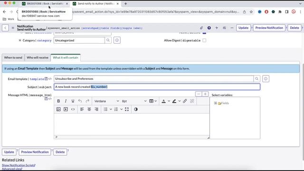
Task: Shrink message editor with minus button
Action: (199, 94)
